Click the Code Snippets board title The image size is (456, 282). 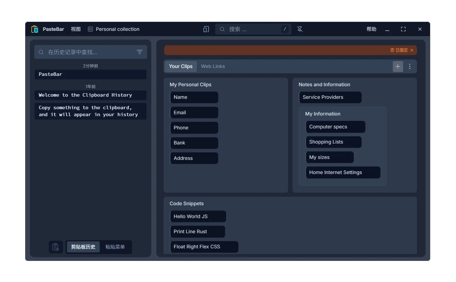[x=186, y=204]
